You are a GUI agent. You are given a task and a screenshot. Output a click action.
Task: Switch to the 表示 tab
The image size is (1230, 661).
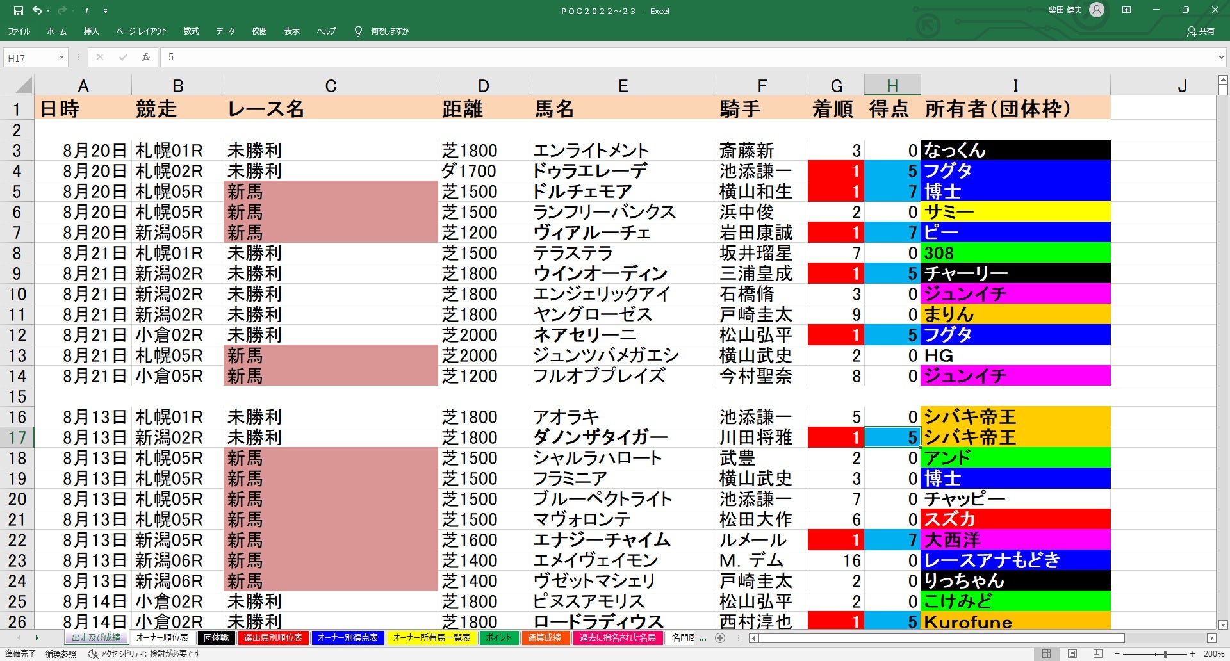292,31
